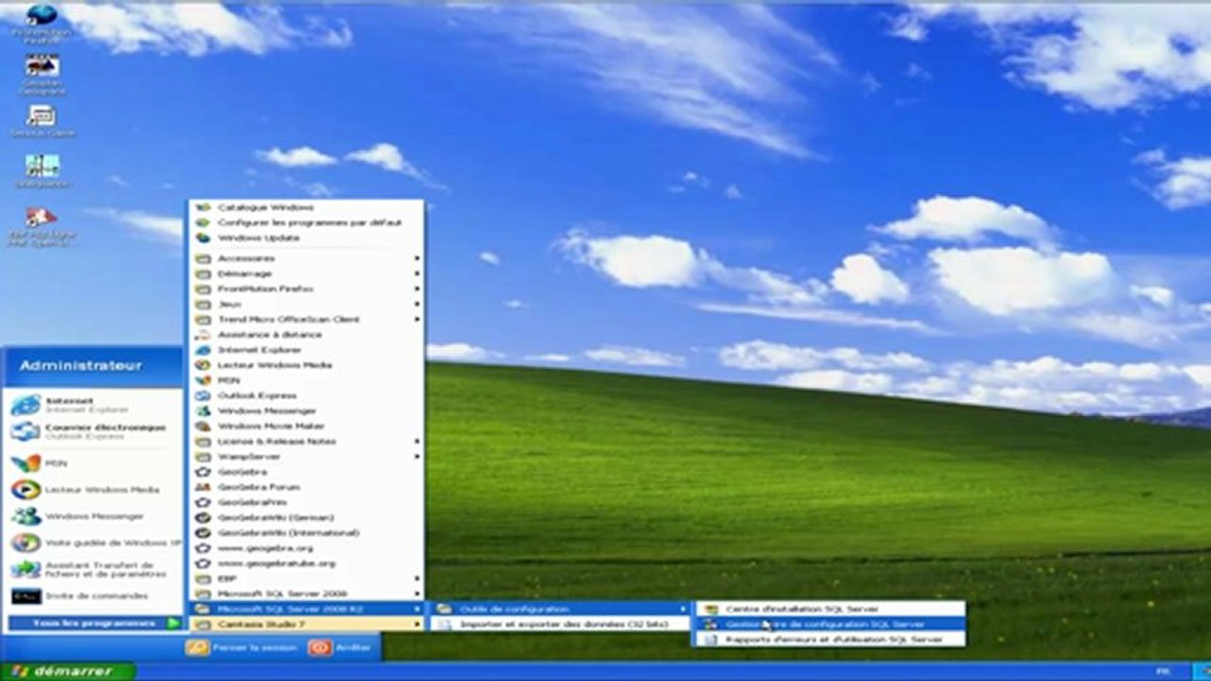Expand the Jeux submenu

coord(307,304)
